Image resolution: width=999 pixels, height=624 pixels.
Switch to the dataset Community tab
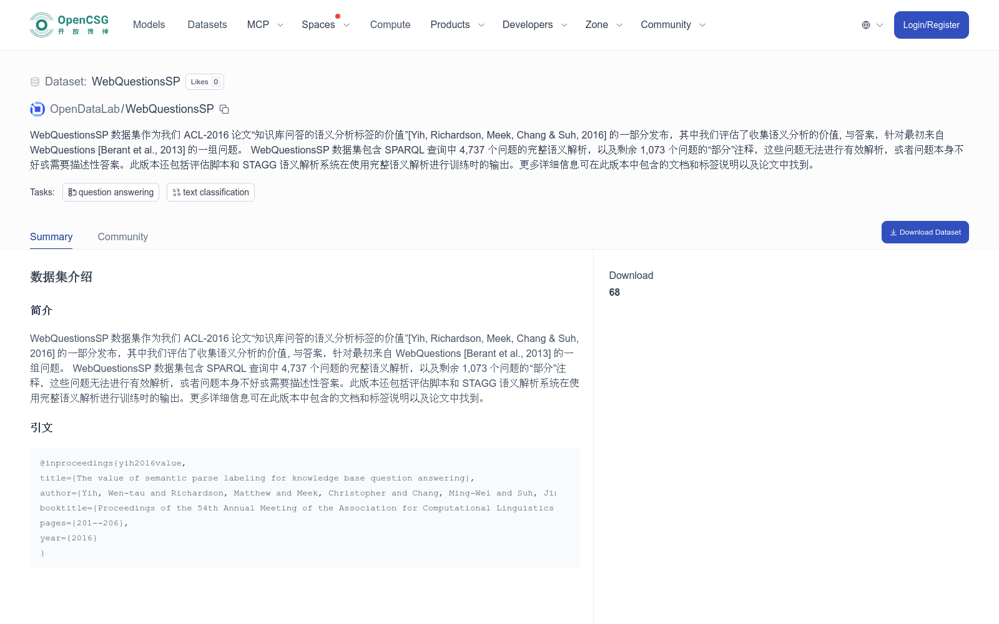coord(123,237)
